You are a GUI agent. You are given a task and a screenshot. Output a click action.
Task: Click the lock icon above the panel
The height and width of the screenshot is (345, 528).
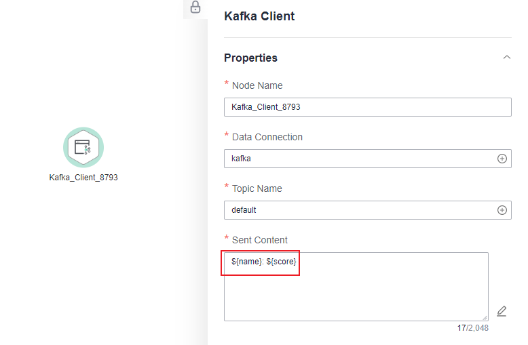coord(195,7)
